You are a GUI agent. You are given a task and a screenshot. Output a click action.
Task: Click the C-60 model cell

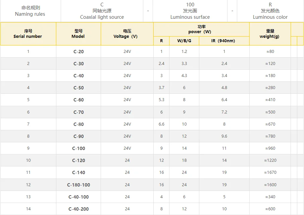tap(79, 100)
